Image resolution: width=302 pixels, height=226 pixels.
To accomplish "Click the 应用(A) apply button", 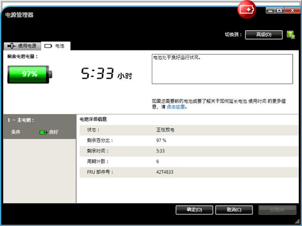I will 277,210.
